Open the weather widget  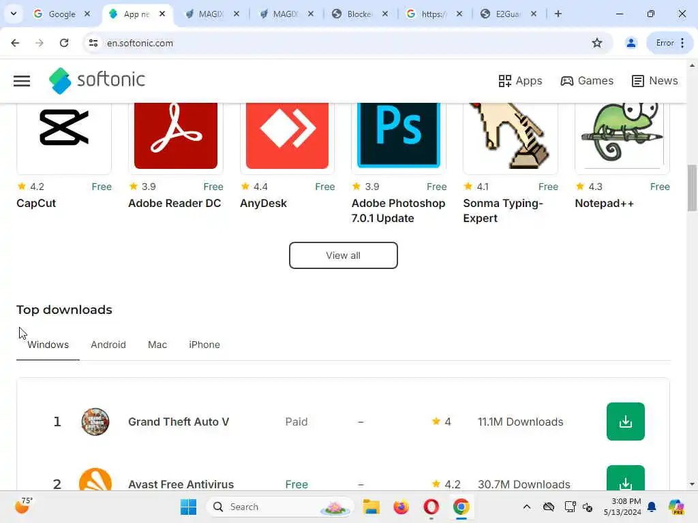[x=24, y=506]
